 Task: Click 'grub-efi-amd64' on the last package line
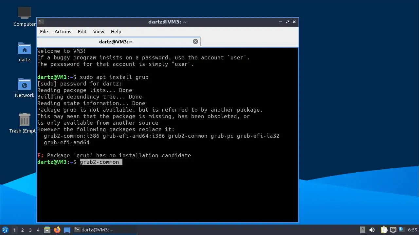[x=67, y=142]
